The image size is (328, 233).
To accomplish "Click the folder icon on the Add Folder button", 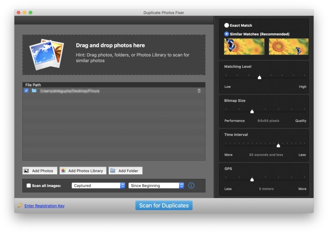I will [113, 171].
